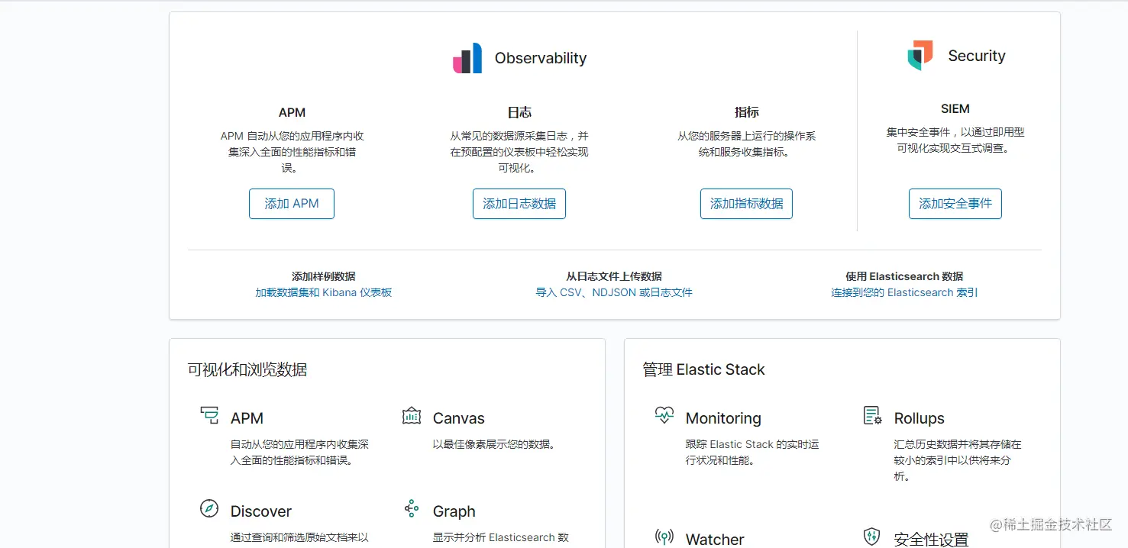The image size is (1128, 548).
Task: Click the Monitoring heartbeat icon
Action: [x=664, y=415]
